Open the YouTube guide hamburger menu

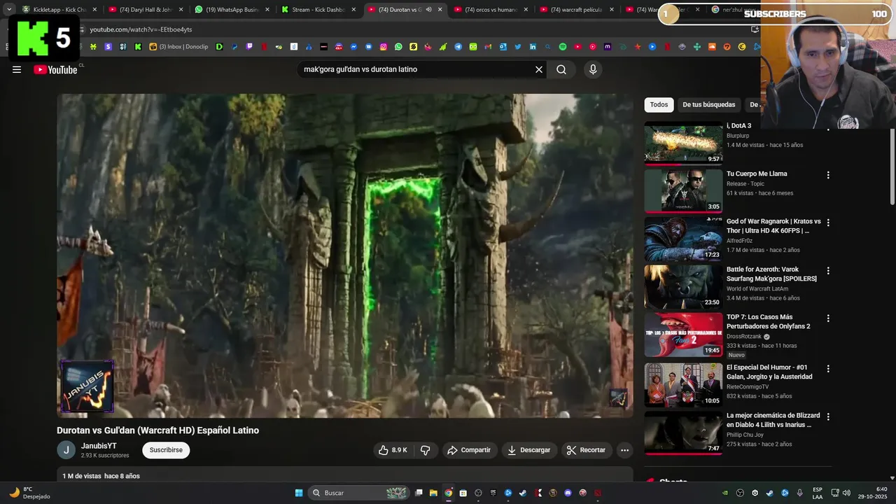[x=17, y=69]
